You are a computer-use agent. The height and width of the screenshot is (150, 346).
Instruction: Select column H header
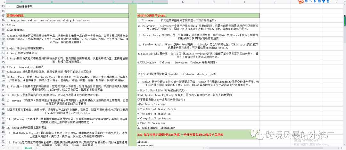pyautogui.click(x=214, y=2)
